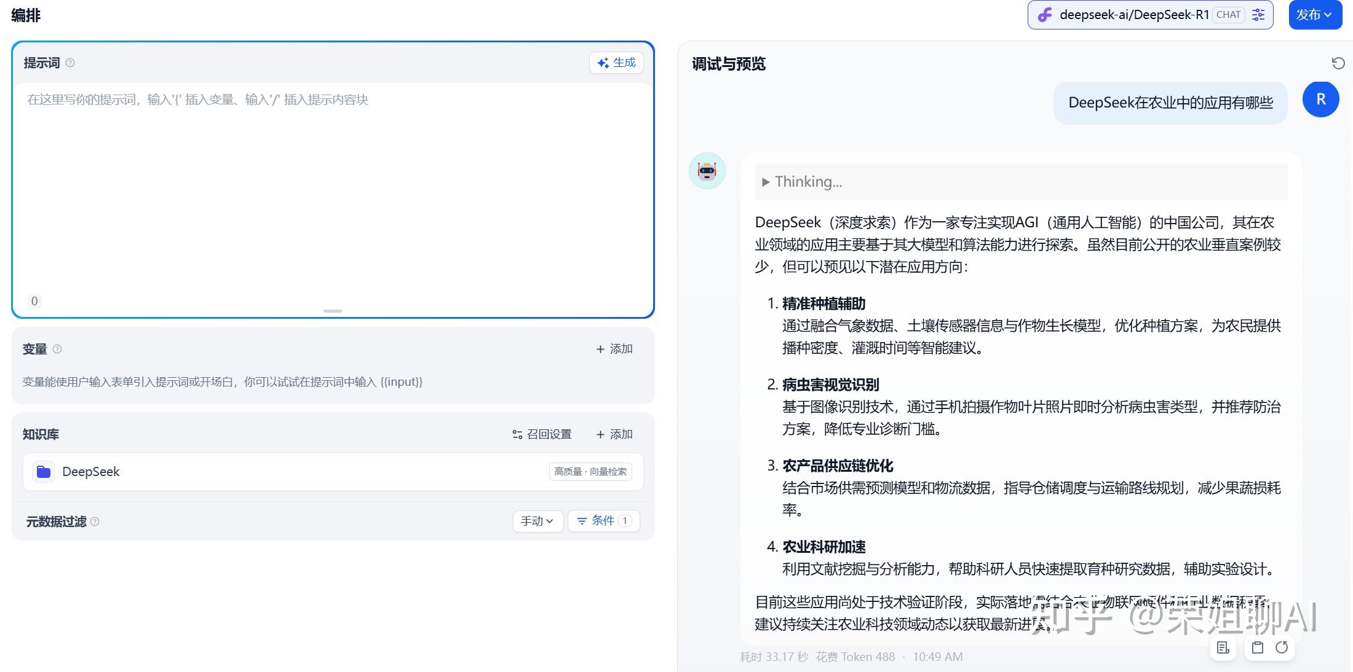This screenshot has width=1353, height=672.
Task: Open the 手动 metadata filter mode dropdown
Action: pyautogui.click(x=538, y=521)
